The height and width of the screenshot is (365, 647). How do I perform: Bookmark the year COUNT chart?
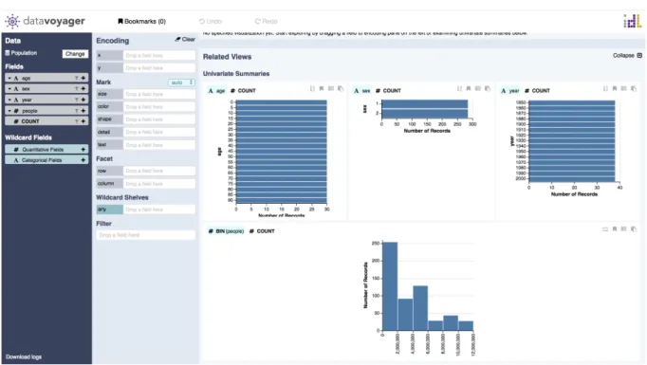[x=615, y=89]
